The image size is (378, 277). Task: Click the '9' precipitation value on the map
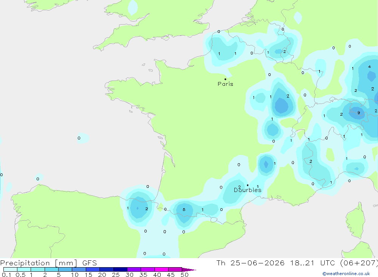click(x=359, y=113)
